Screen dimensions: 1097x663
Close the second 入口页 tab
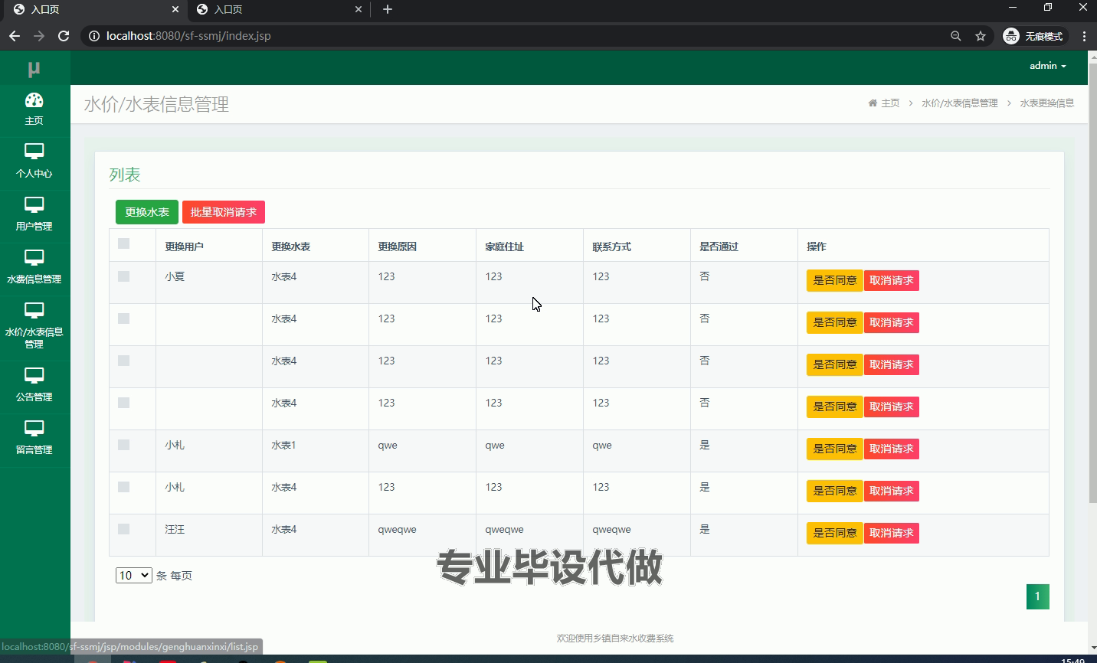(x=359, y=9)
